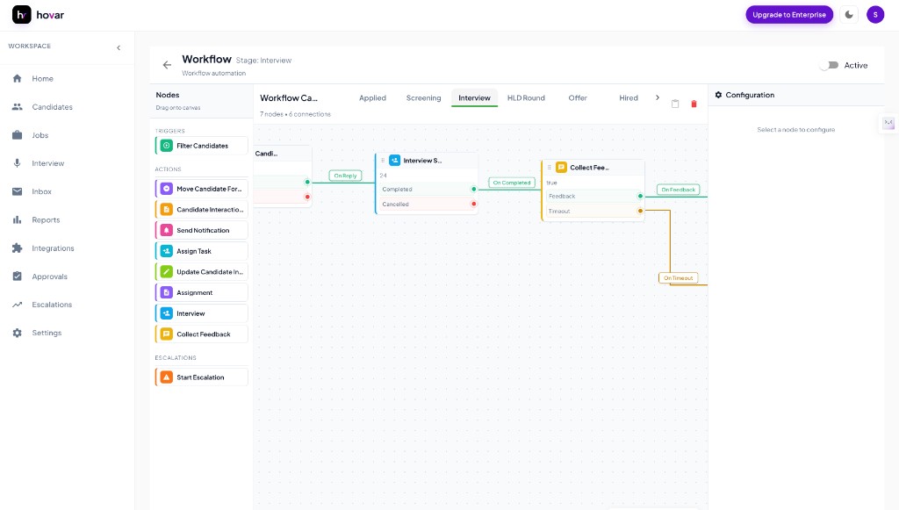Image resolution: width=899 pixels, height=510 pixels.
Task: Click the hovar logo icon
Action: 22,15
